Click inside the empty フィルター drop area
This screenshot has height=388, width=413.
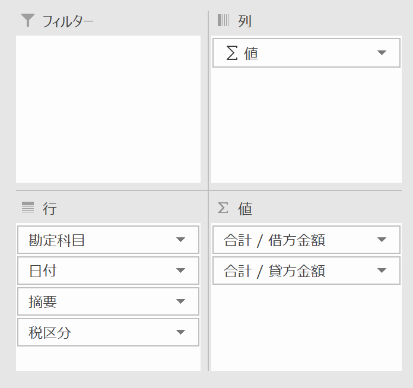(108, 109)
